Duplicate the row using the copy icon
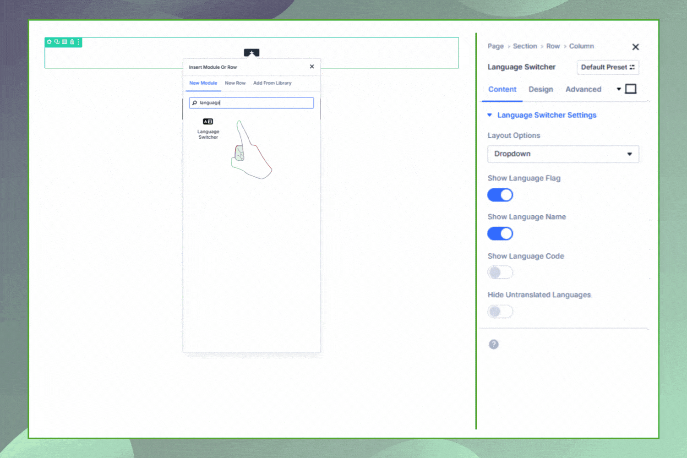The width and height of the screenshot is (687, 458). pyautogui.click(x=56, y=42)
